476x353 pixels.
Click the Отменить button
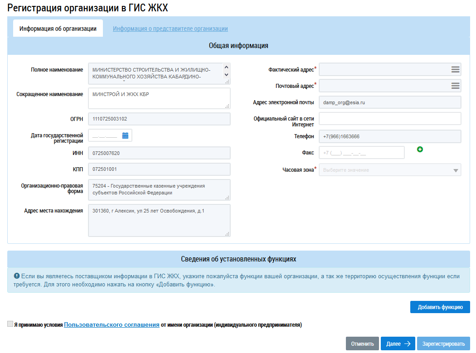(x=362, y=344)
